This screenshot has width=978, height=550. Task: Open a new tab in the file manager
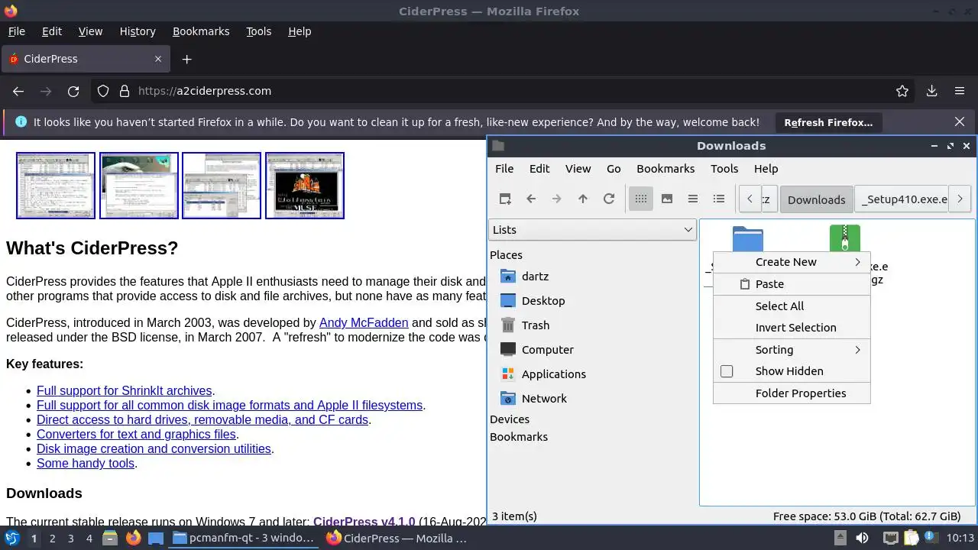point(505,199)
